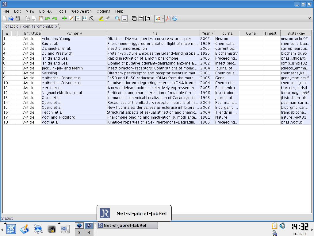The width and height of the screenshot is (314, 236).
Task: Click the Edit entry pencil icon
Action: 71,18
